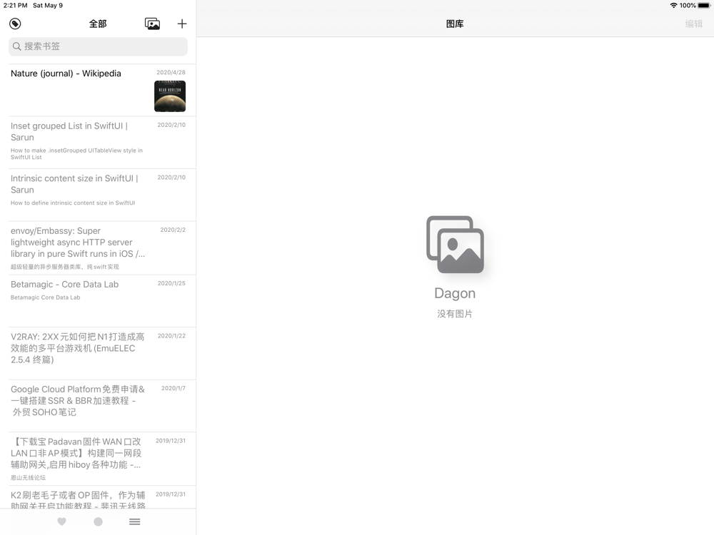Viewport: 714px width, 535px height.
Task: Open the tags icon
Action: pos(15,24)
